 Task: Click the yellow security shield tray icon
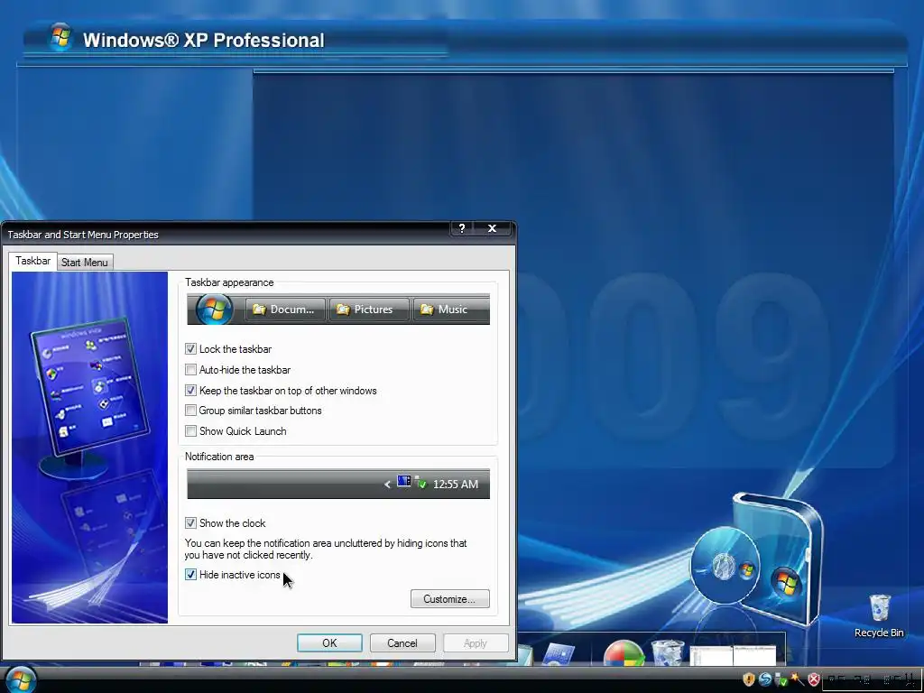748,679
